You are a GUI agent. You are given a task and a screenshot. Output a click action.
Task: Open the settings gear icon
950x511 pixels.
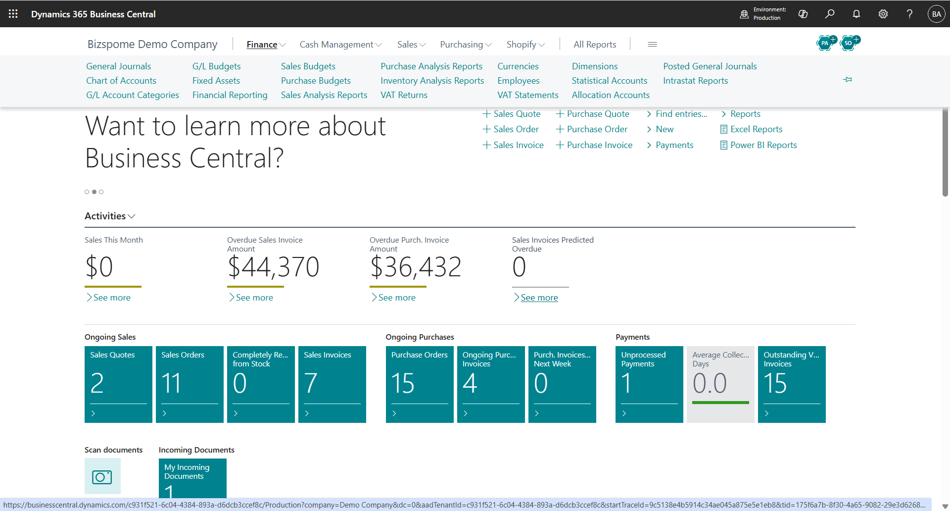883,14
